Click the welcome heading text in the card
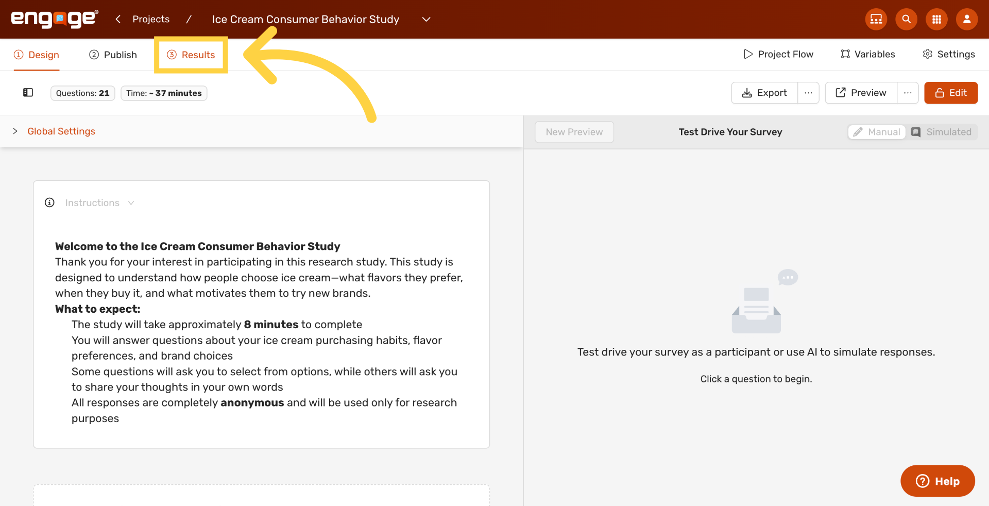Image resolution: width=989 pixels, height=506 pixels. [198, 246]
